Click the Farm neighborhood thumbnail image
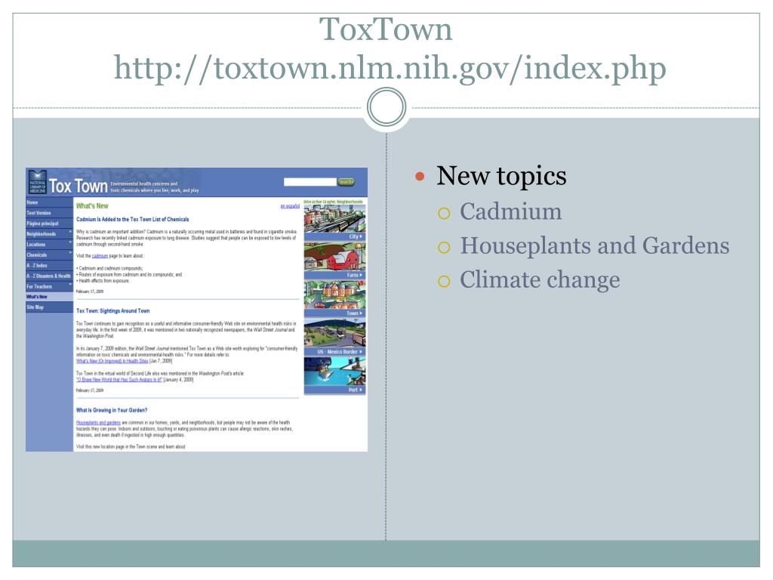The height and width of the screenshot is (580, 773). coord(334,257)
